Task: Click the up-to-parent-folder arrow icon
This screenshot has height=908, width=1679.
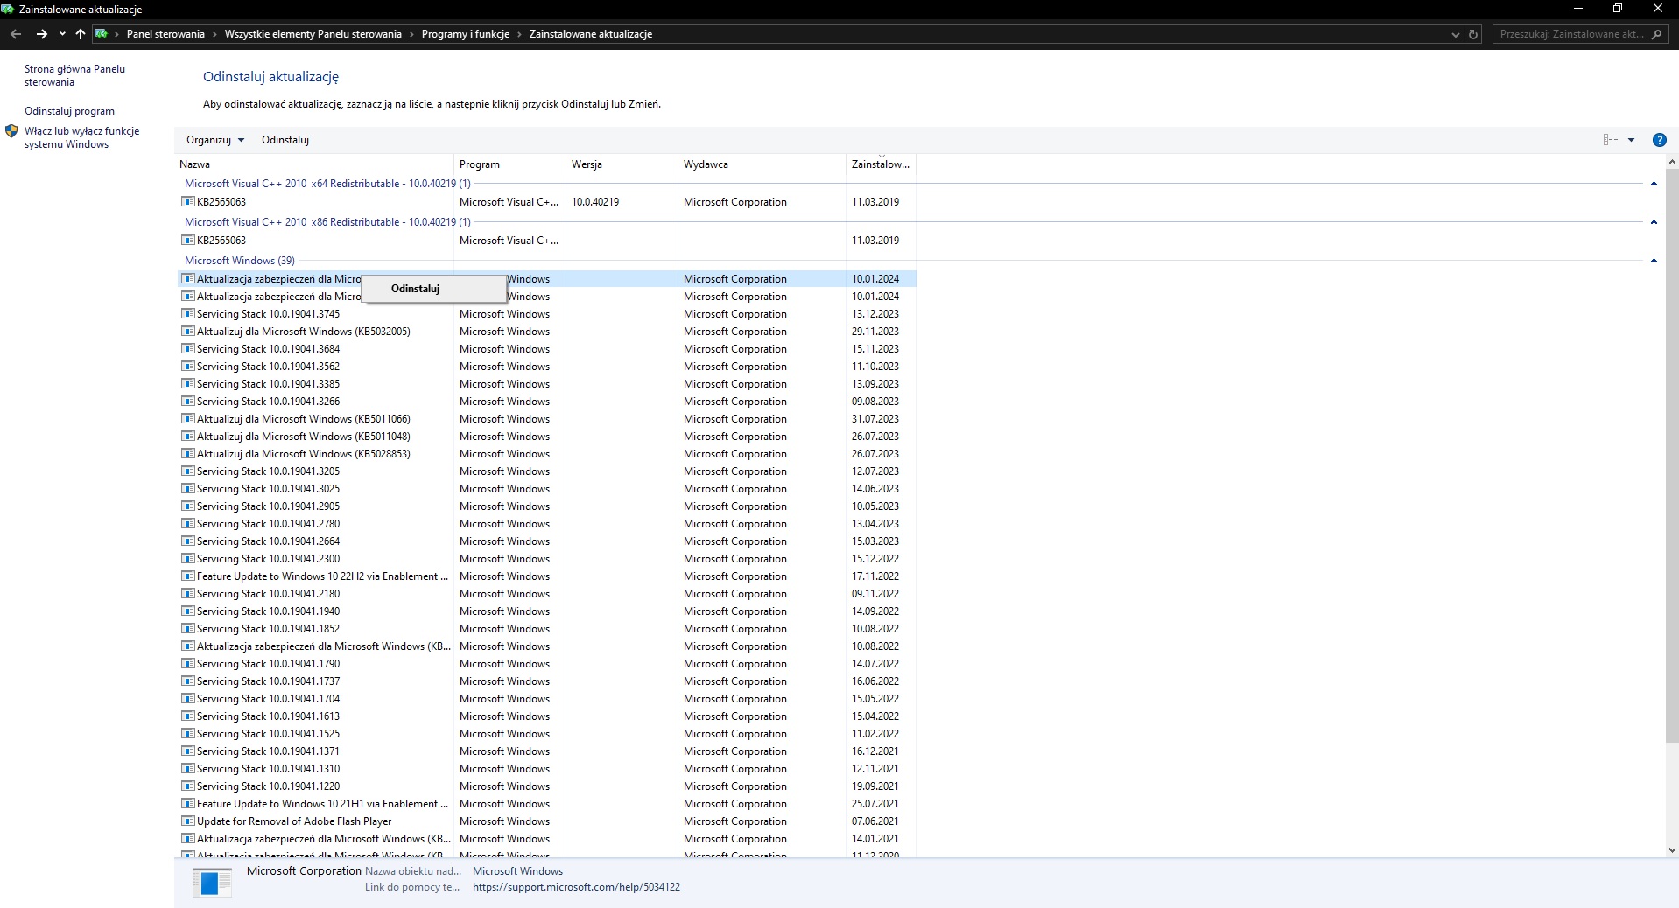Action: coord(80,34)
